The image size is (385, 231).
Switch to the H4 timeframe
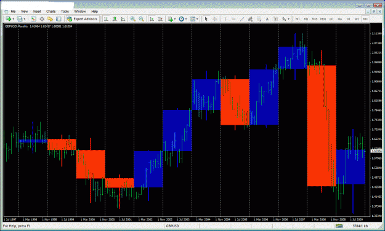340,19
